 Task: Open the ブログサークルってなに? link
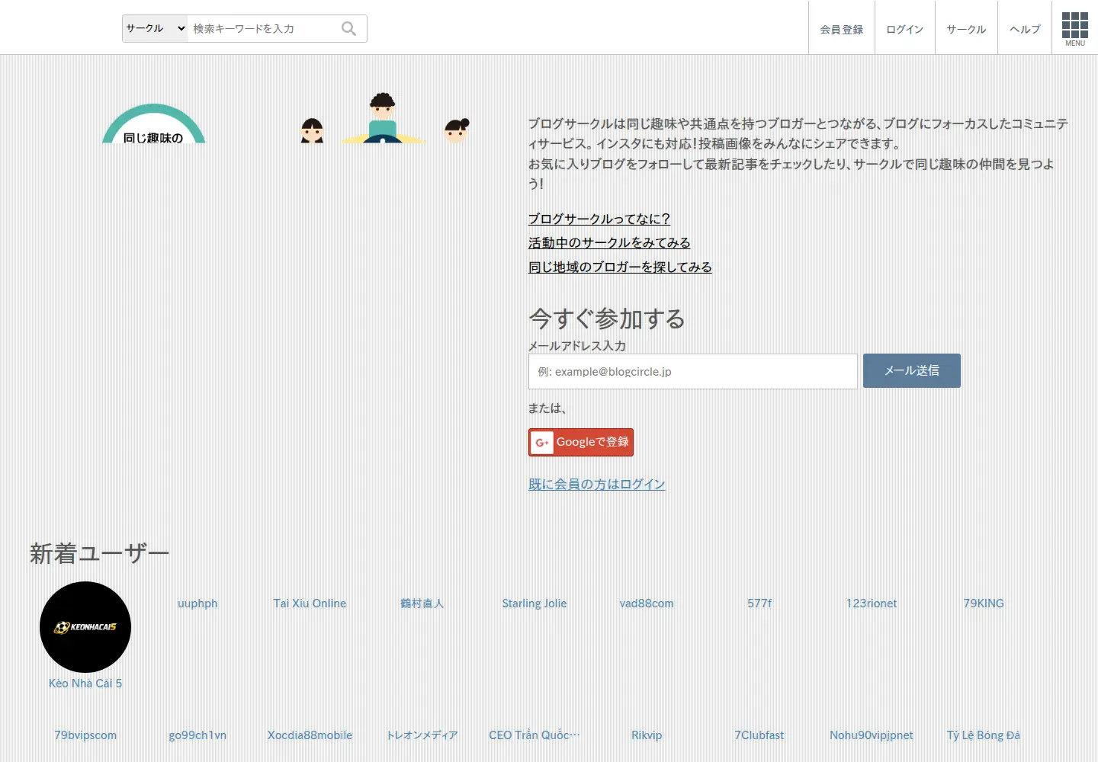point(599,219)
